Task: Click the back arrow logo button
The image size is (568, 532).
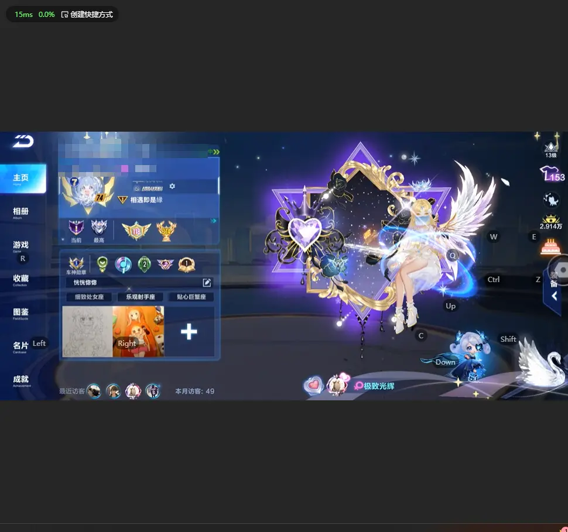Action: pos(23,141)
